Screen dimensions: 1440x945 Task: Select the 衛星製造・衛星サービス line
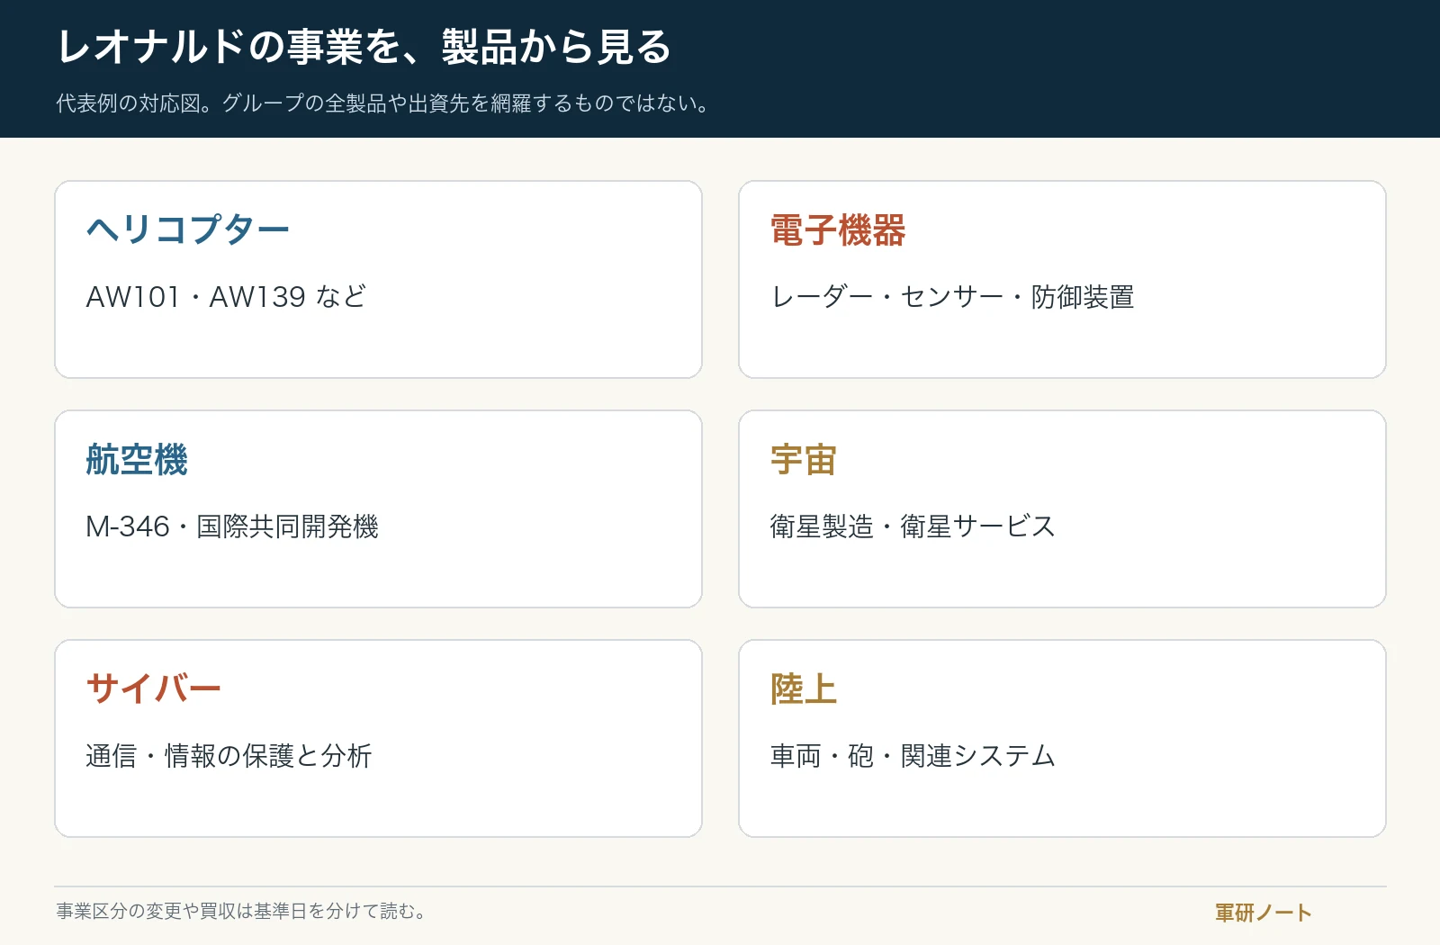(x=913, y=526)
